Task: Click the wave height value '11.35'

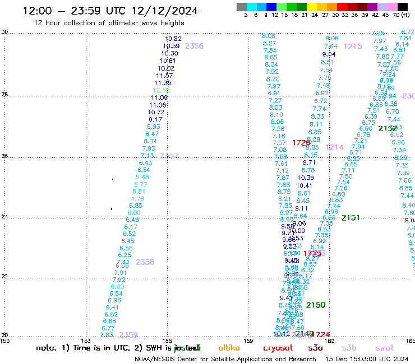Action: point(163,83)
